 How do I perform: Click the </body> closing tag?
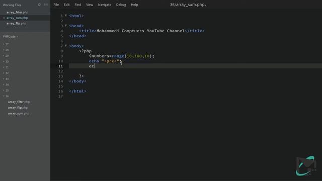(77, 81)
